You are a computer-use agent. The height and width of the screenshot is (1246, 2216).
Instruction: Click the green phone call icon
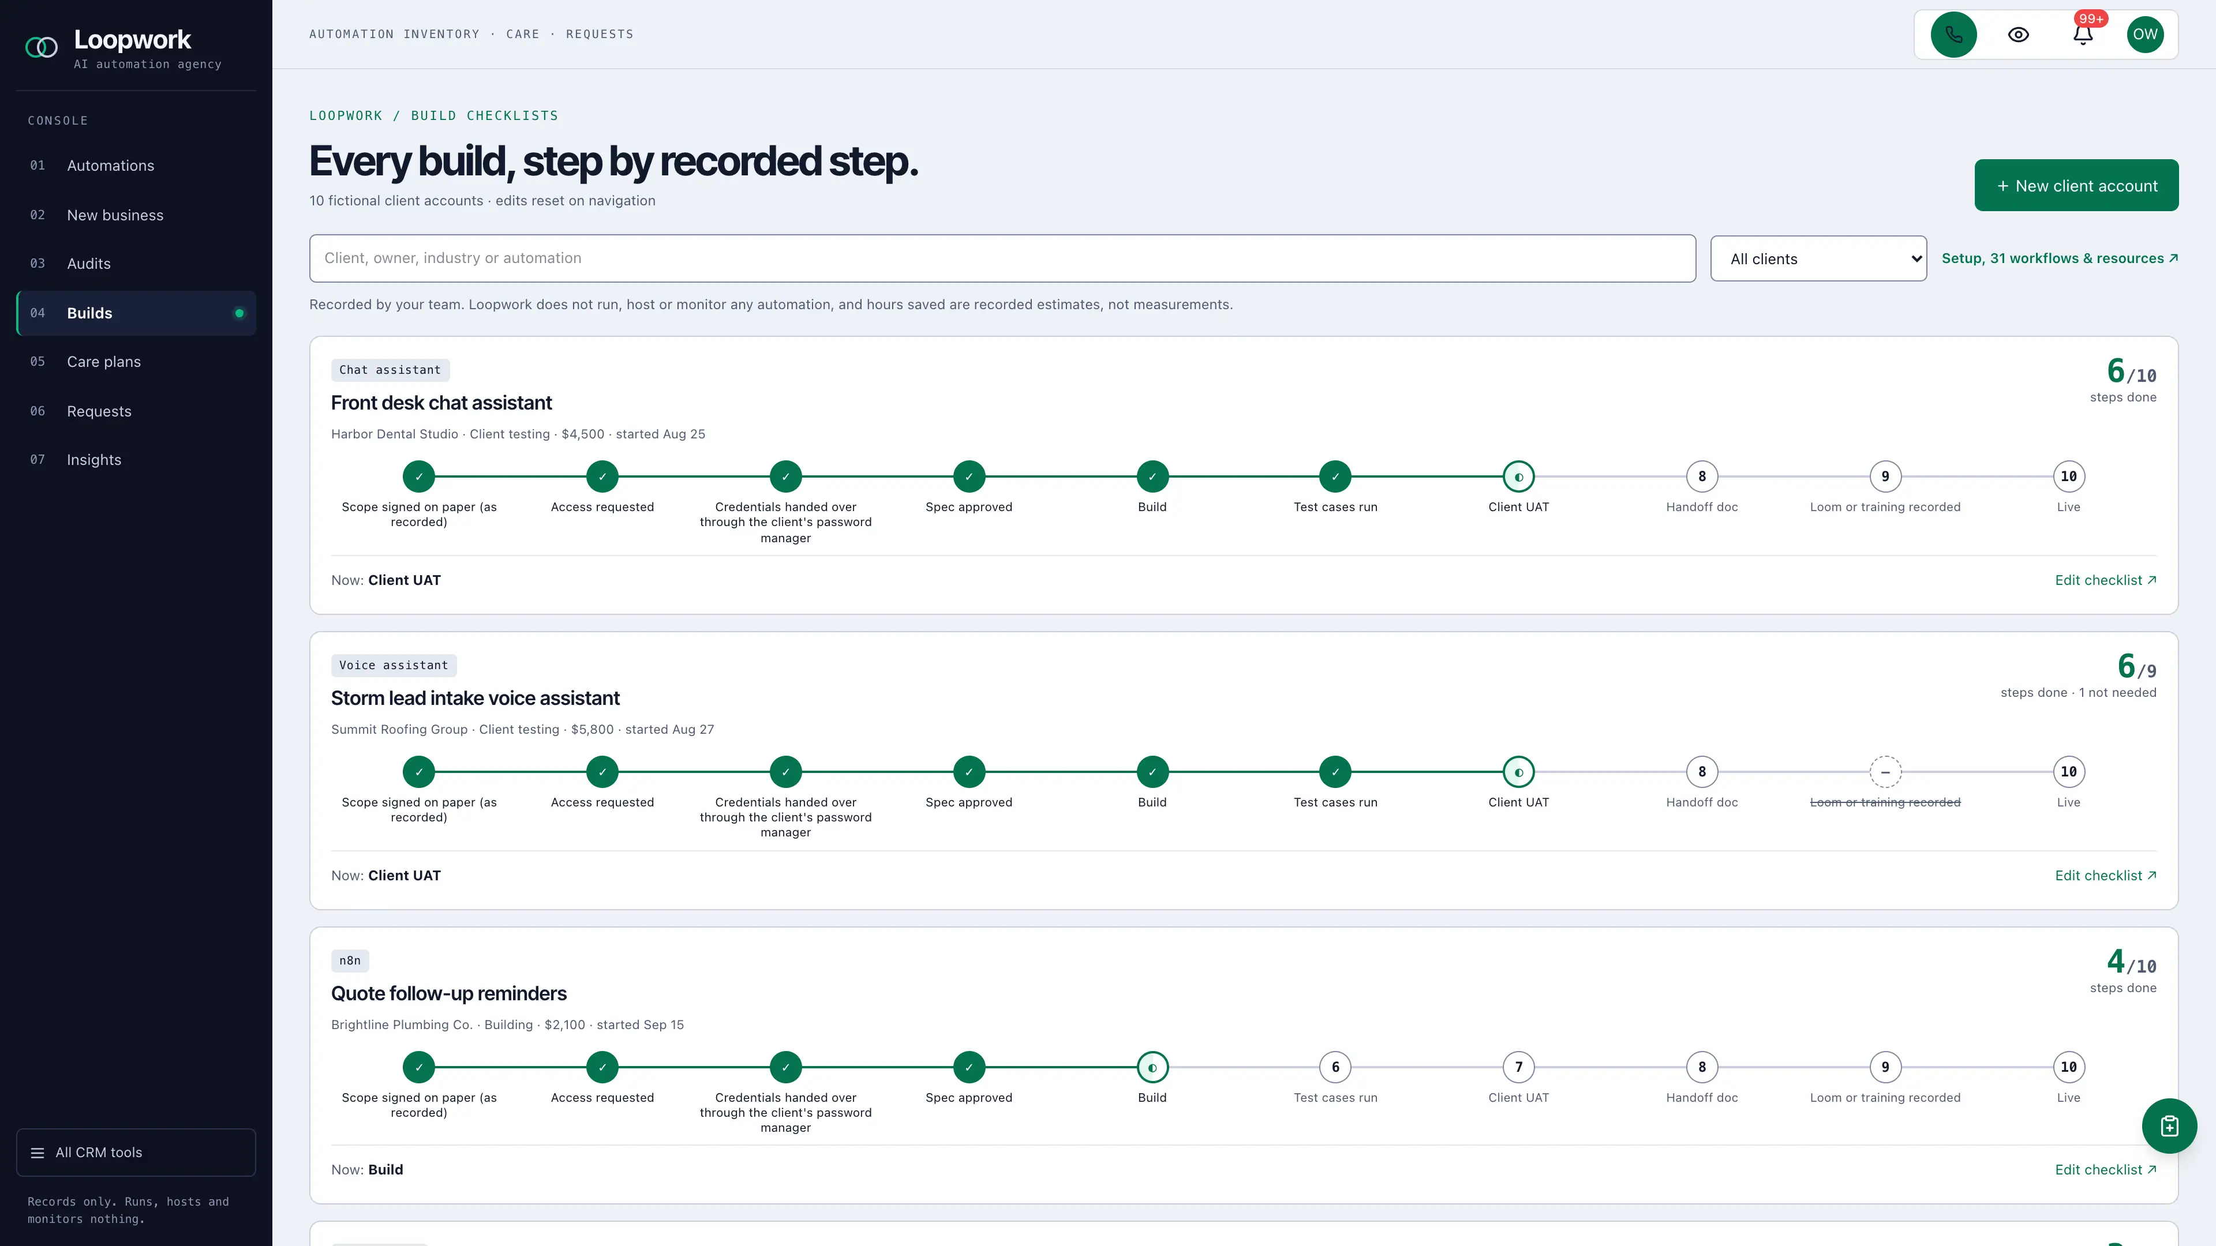pyautogui.click(x=1953, y=35)
